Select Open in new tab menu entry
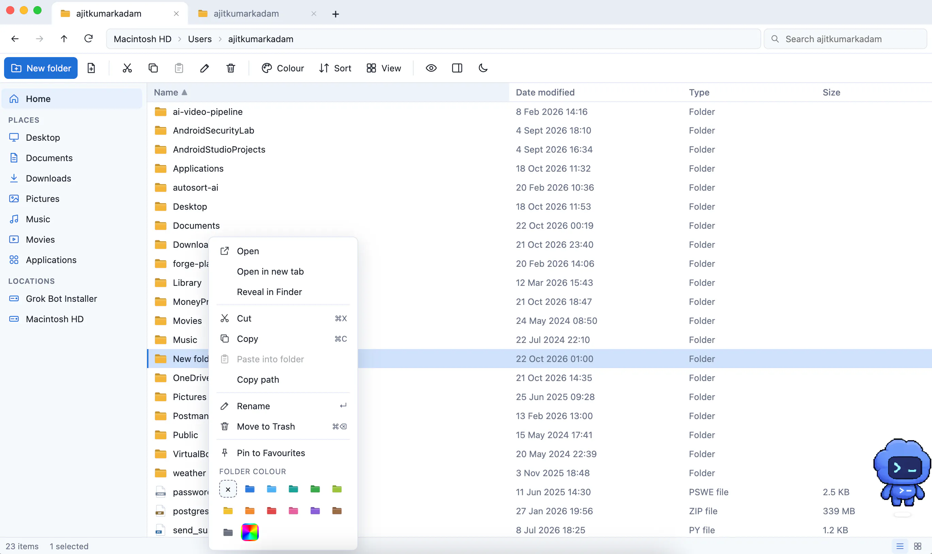This screenshot has height=554, width=932. (283, 272)
